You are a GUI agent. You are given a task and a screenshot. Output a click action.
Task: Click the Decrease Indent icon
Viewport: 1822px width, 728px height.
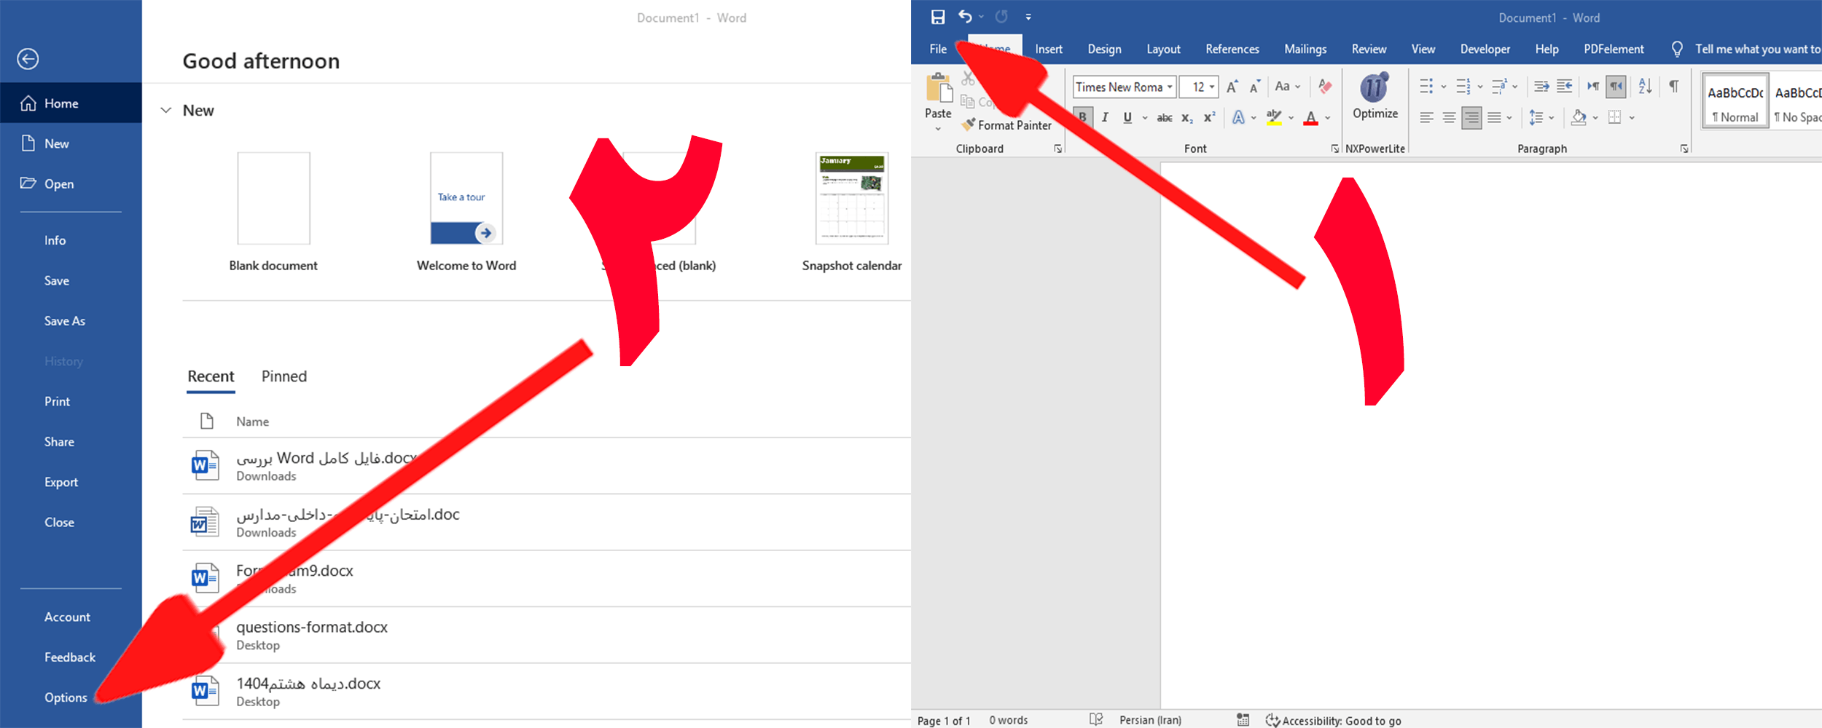(1541, 87)
